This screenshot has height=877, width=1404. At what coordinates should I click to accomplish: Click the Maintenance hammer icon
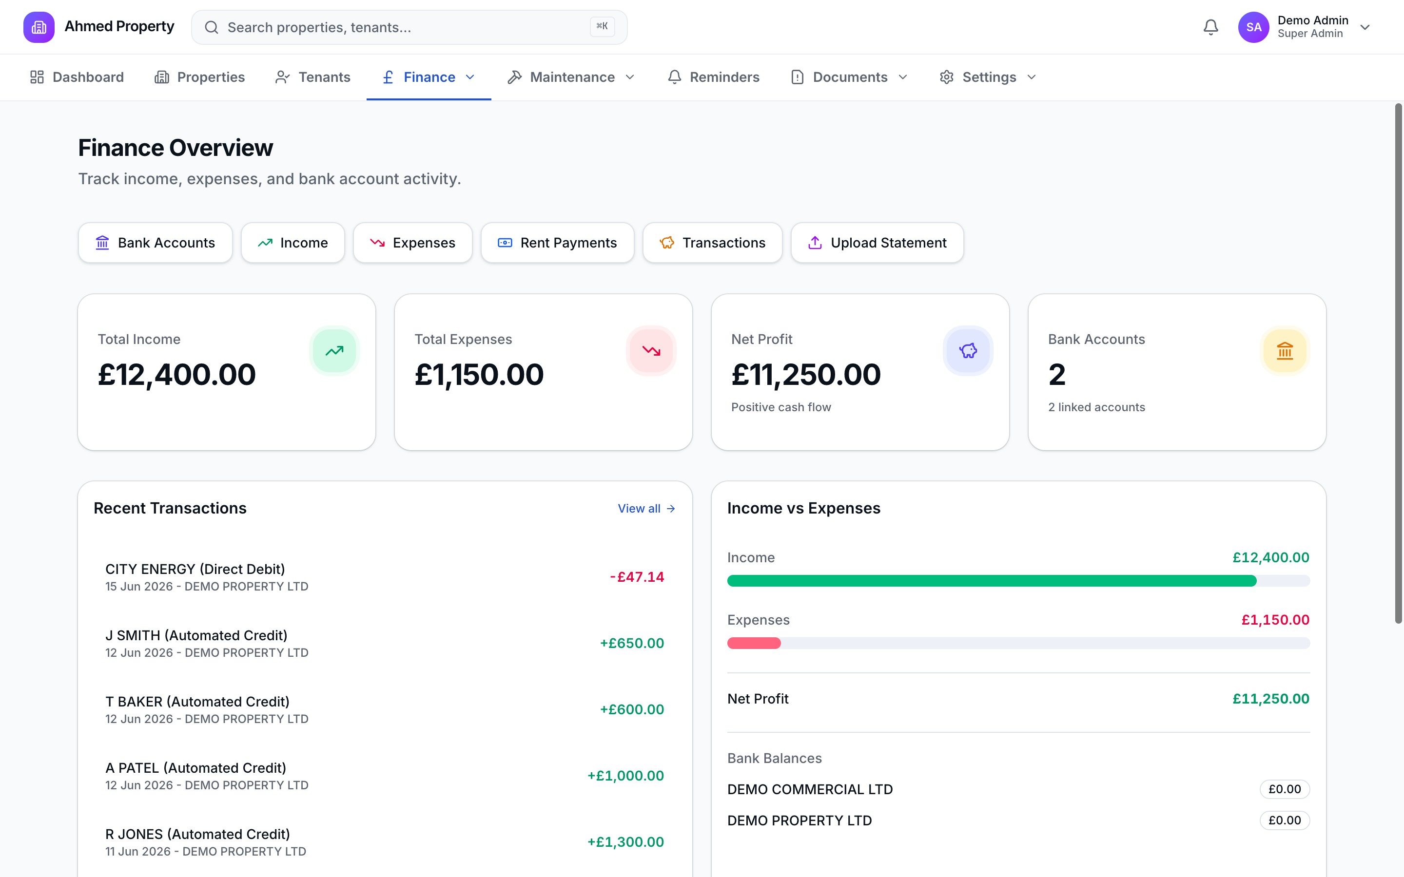coord(515,77)
